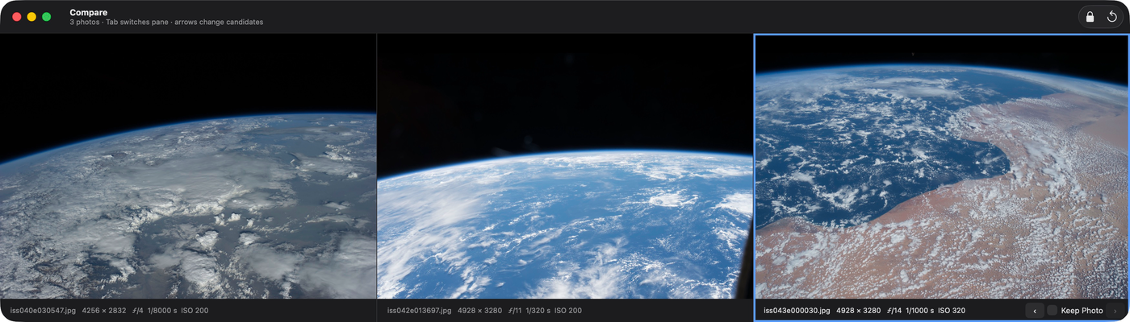This screenshot has width=1130, height=322.
Task: Click the ƒ/11 aperture value
Action: pyautogui.click(x=517, y=311)
